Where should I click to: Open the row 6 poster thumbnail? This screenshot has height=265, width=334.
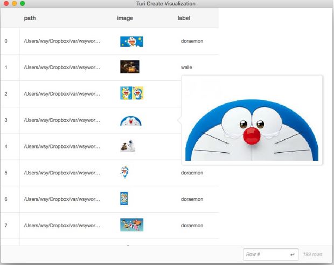pos(124,199)
